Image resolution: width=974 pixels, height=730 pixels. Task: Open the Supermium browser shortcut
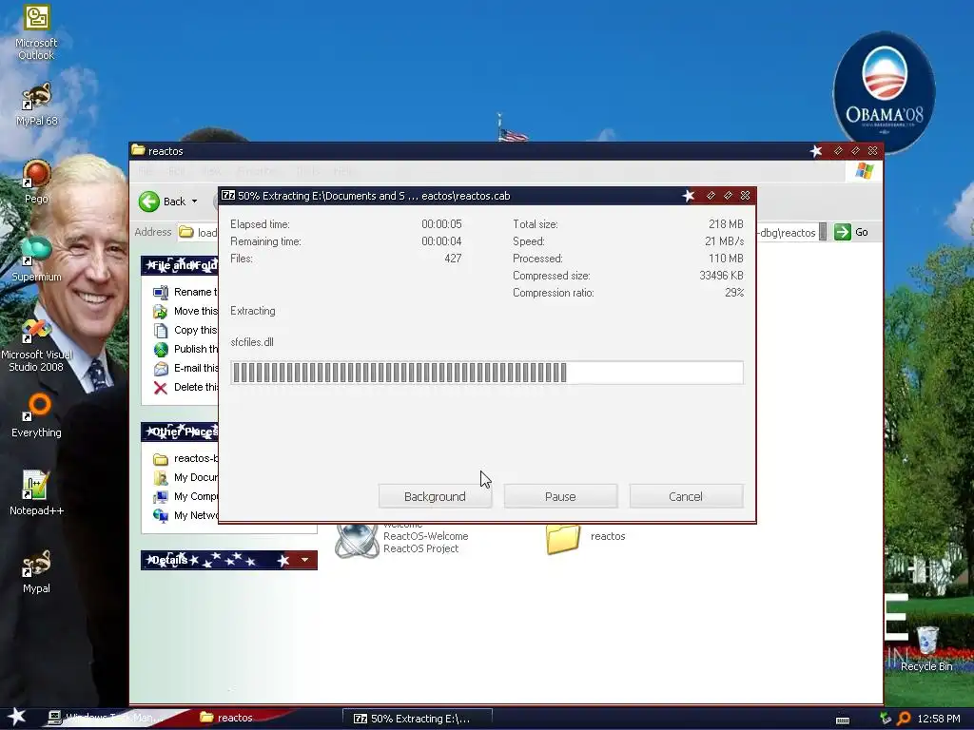pyautogui.click(x=36, y=259)
